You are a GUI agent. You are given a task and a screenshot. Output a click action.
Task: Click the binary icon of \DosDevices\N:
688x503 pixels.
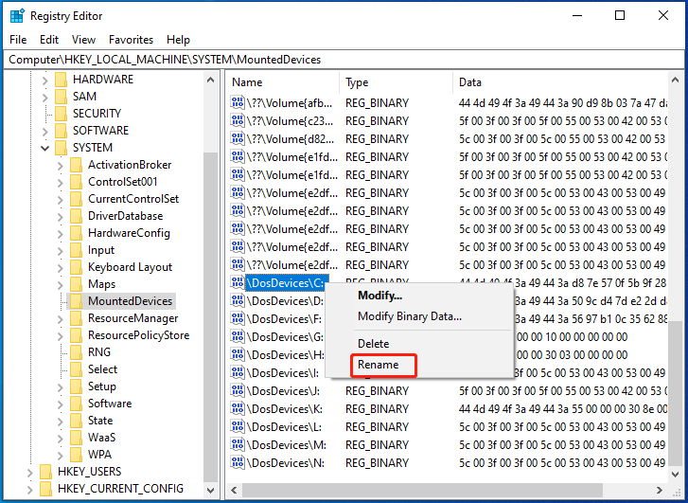click(238, 463)
